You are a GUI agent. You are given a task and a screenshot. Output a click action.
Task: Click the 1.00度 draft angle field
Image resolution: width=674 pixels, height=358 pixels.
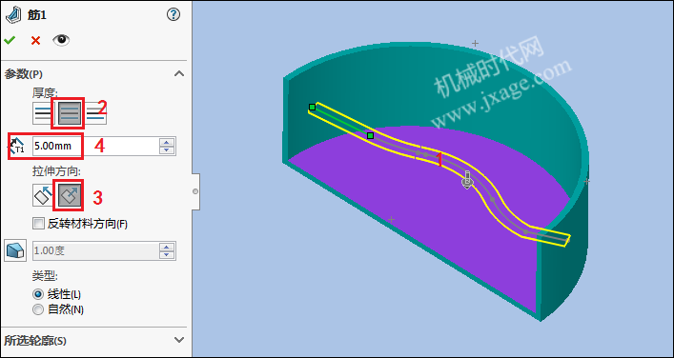tap(96, 250)
